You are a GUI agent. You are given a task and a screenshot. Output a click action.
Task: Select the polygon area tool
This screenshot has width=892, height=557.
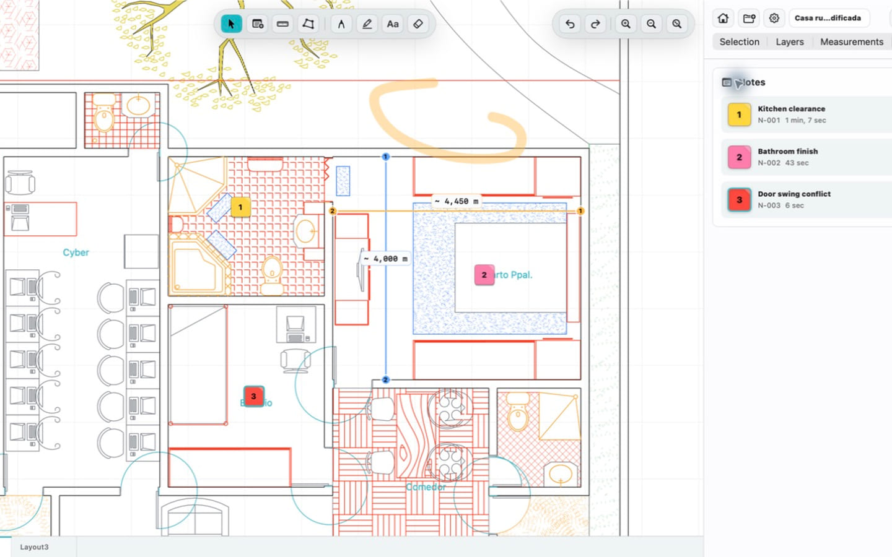tap(308, 24)
